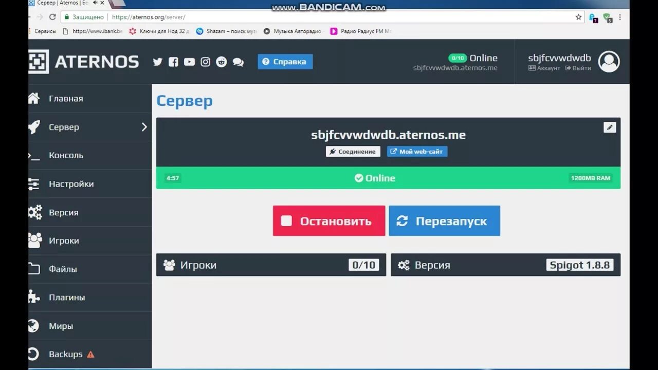Open the Aternos Reddit icon
658x370 pixels.
tap(222, 62)
